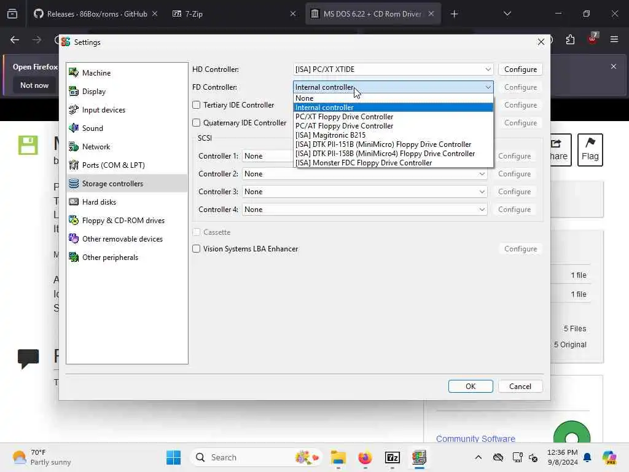Open the Windows Start menu
This screenshot has width=629, height=472.
tap(174, 457)
